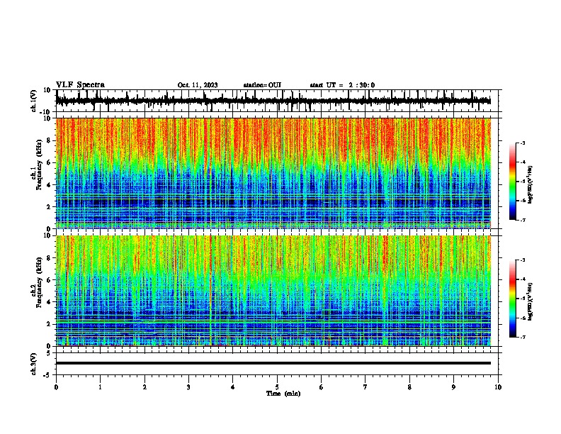Viewport: 561px width, 434px height.
Task: Click time axis tick label '3'
Action: coord(188,387)
